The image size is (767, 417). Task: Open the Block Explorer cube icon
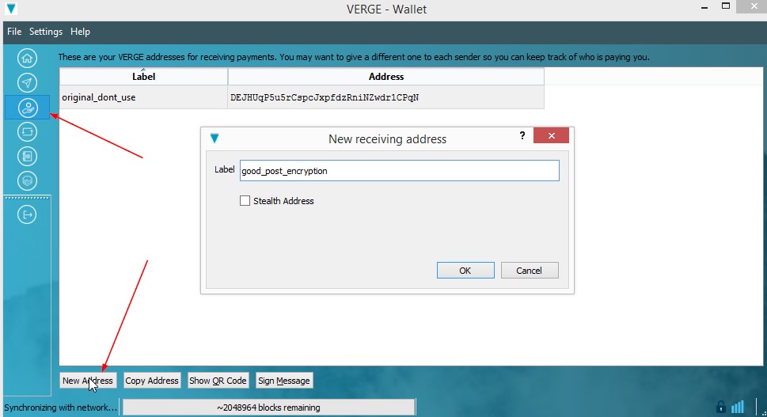27,180
